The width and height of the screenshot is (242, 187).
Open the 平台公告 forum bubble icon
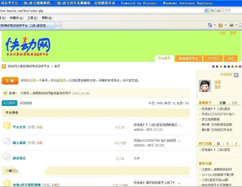coord(7,126)
